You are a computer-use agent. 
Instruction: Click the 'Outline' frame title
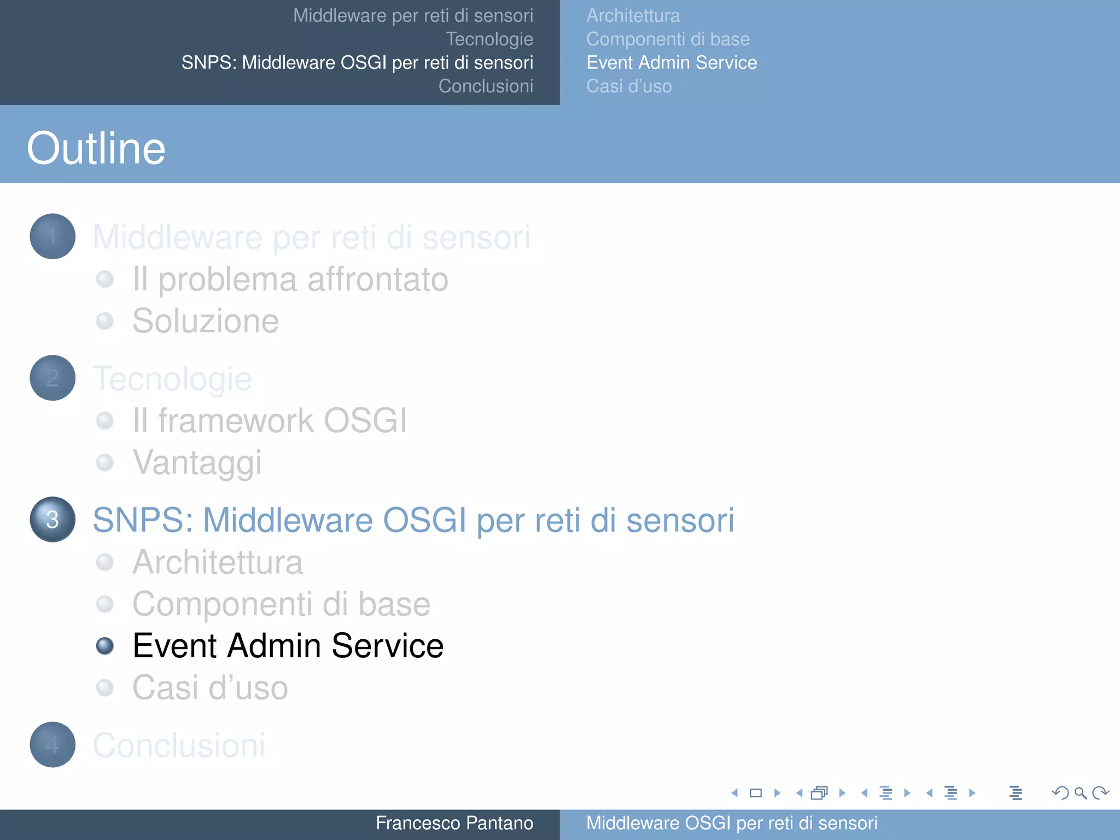point(96,148)
